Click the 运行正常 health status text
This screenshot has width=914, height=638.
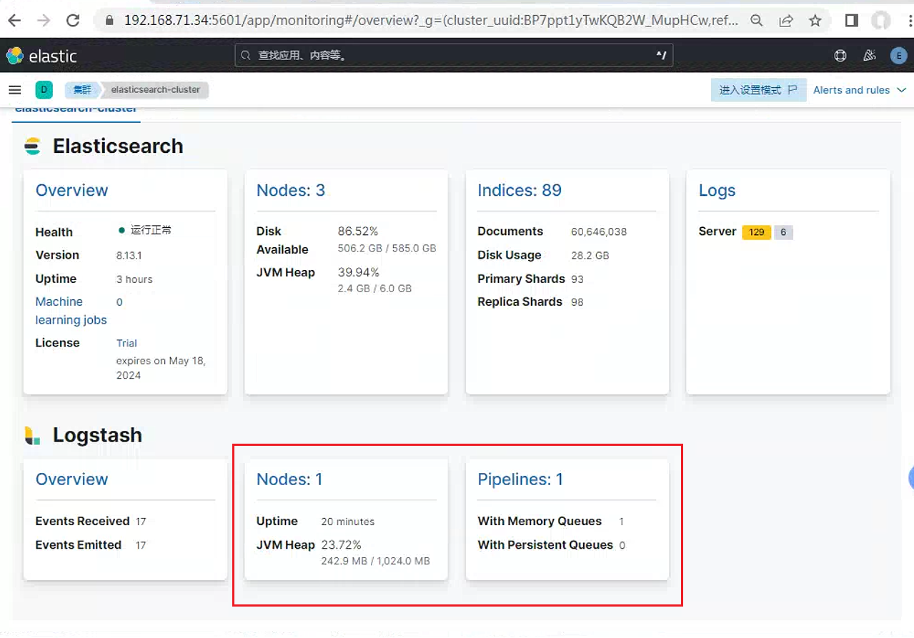click(151, 230)
